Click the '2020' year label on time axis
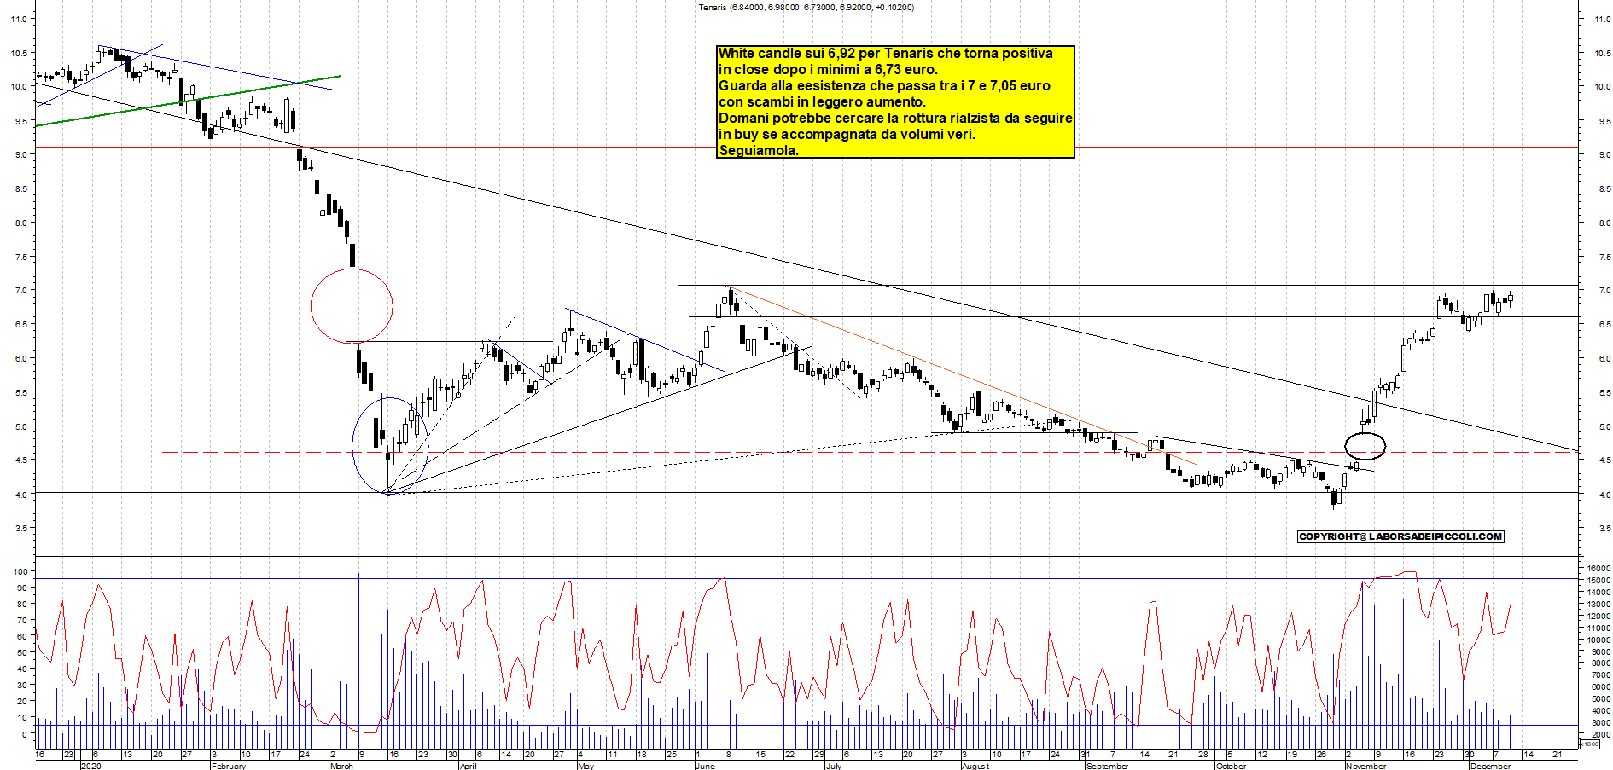The image size is (1613, 770). pyautogui.click(x=90, y=766)
